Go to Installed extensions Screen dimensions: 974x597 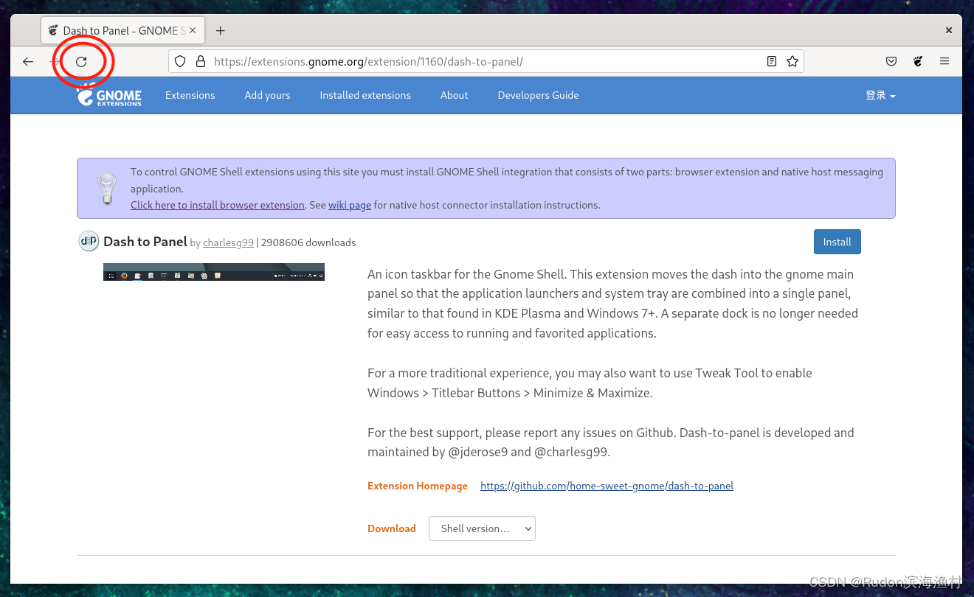tap(365, 95)
